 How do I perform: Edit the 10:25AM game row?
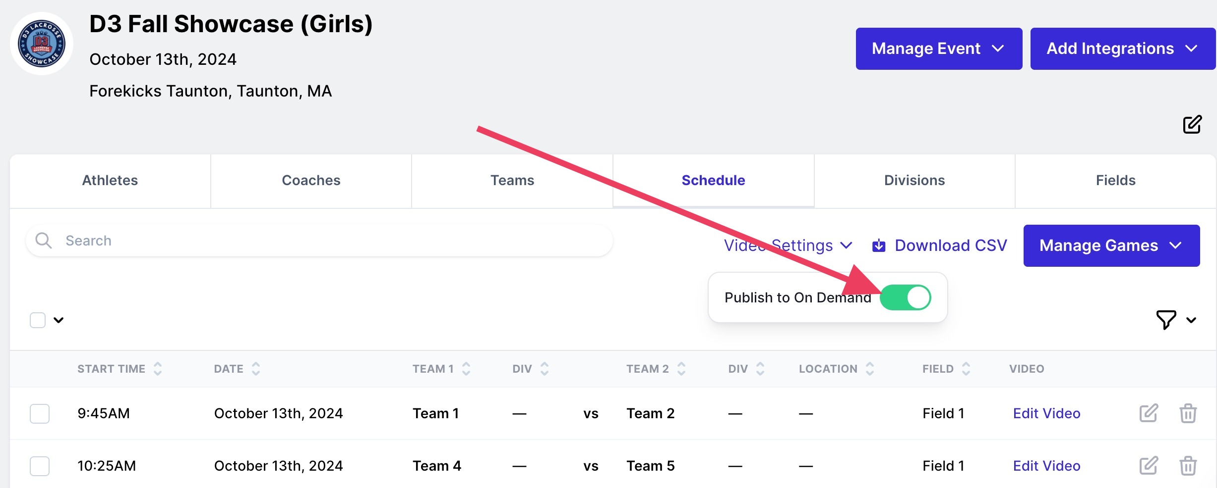[x=1148, y=466]
